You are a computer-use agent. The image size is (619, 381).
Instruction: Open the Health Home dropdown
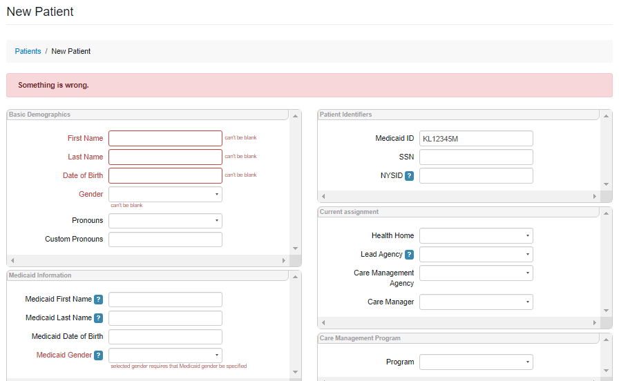tap(476, 236)
